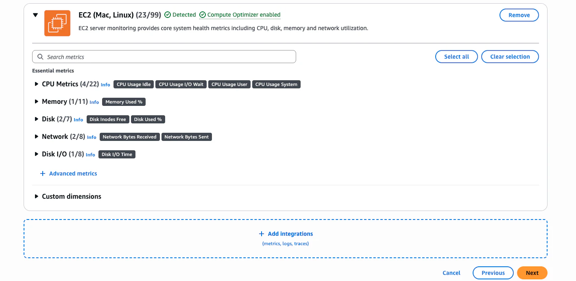576x281 pixels.
Task: Expand the Disk I/O metrics group
Action: coord(36,154)
